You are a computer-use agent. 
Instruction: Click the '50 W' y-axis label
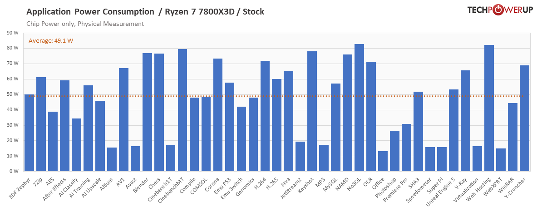point(12,94)
